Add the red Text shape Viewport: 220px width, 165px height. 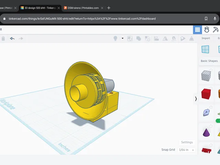tap(206, 151)
